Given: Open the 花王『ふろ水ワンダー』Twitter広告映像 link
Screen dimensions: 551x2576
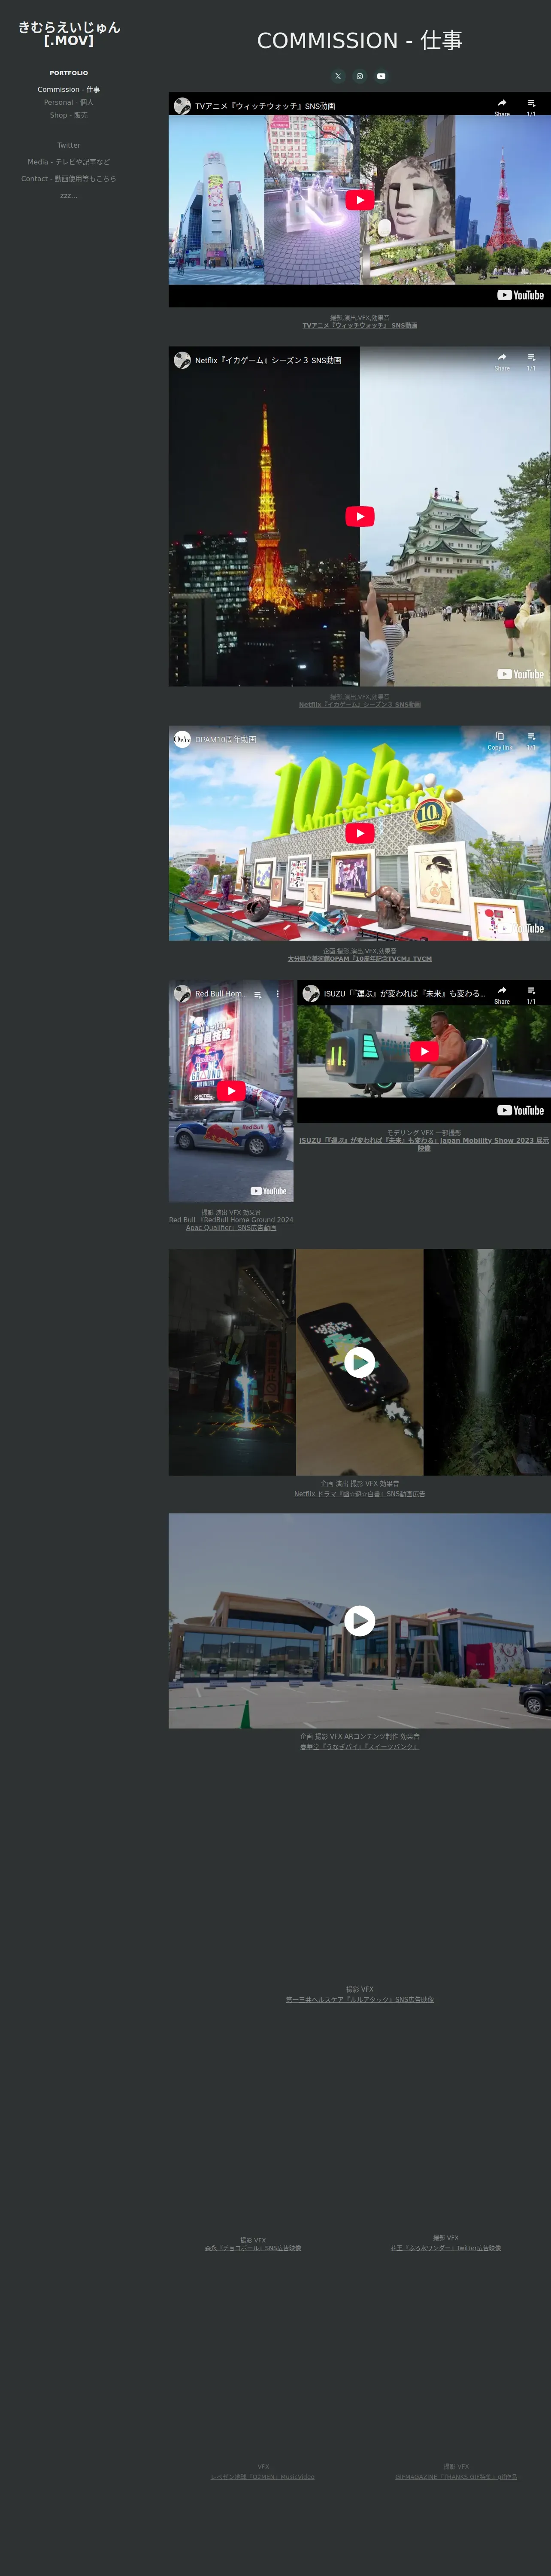Looking at the screenshot, I should point(446,2247).
